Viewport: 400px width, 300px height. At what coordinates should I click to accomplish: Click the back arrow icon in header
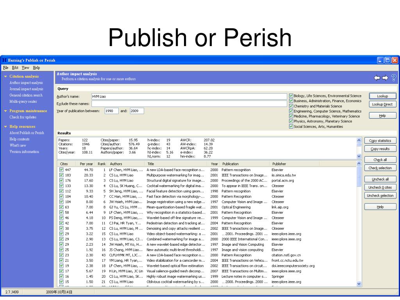377,78
